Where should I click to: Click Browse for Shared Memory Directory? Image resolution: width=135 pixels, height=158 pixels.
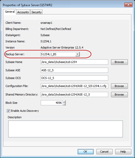pos(119,94)
